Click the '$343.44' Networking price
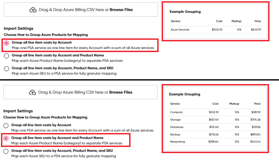This screenshot has height=160, width=279. [255, 142]
